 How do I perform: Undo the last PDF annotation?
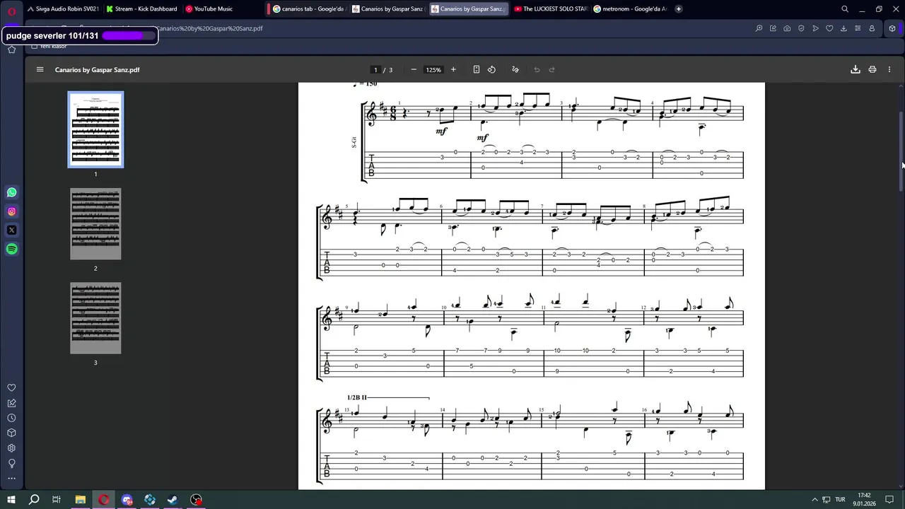tap(537, 69)
